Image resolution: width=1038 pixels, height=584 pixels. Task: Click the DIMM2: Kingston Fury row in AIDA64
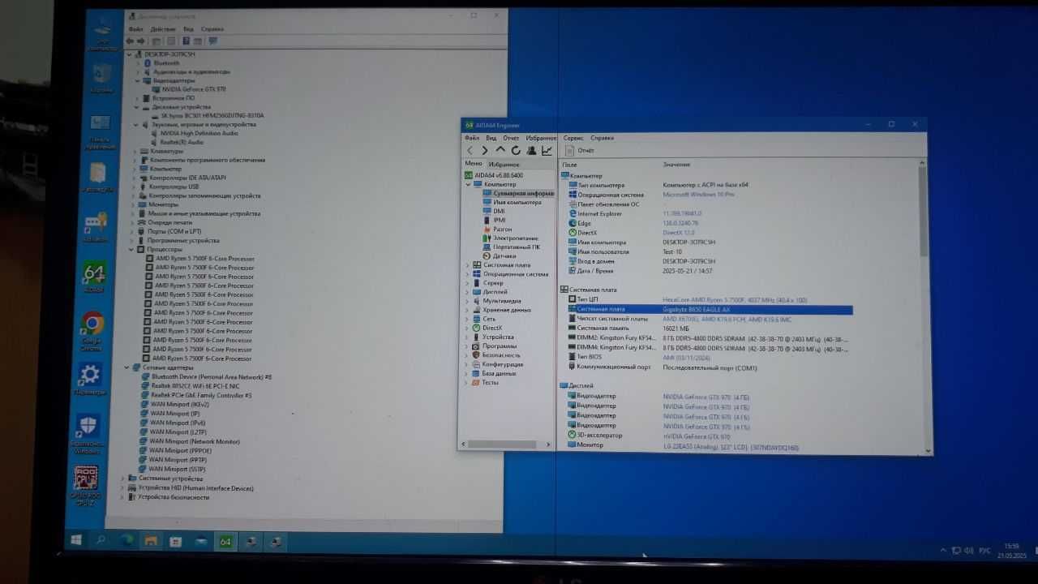pos(708,338)
